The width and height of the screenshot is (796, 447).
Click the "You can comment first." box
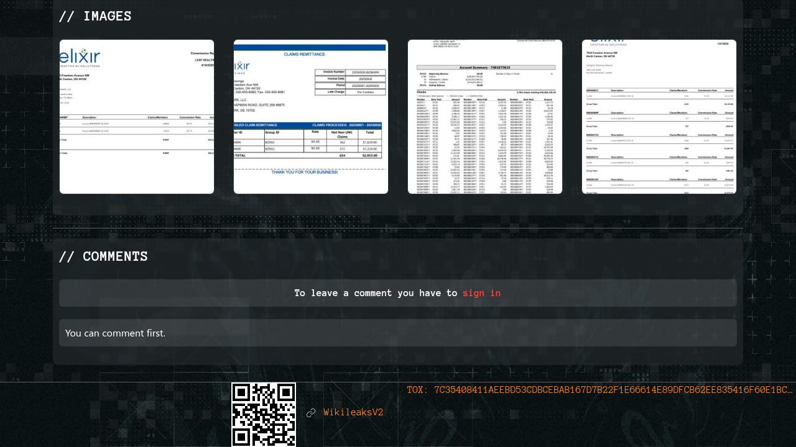398,333
